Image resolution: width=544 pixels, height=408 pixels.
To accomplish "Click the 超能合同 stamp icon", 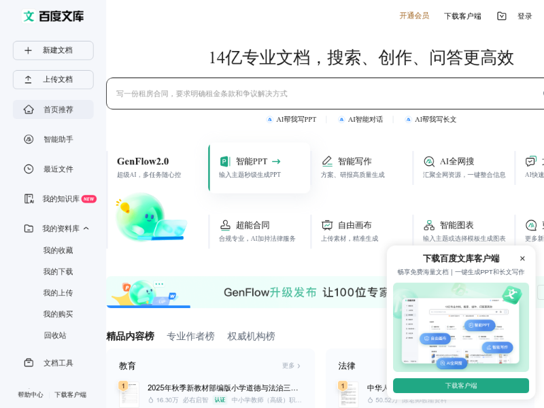I will click(225, 225).
